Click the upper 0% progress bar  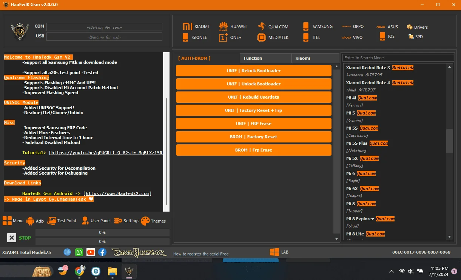click(102, 232)
